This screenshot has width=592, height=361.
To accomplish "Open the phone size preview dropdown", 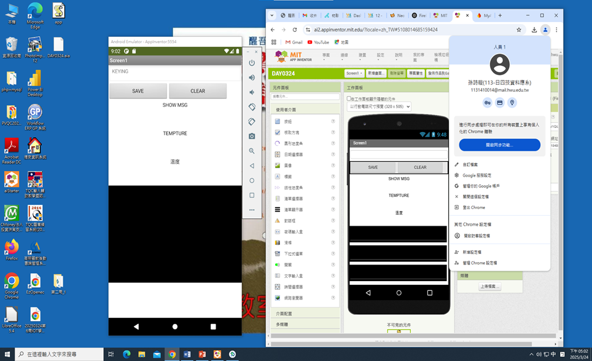I will 379,106.
